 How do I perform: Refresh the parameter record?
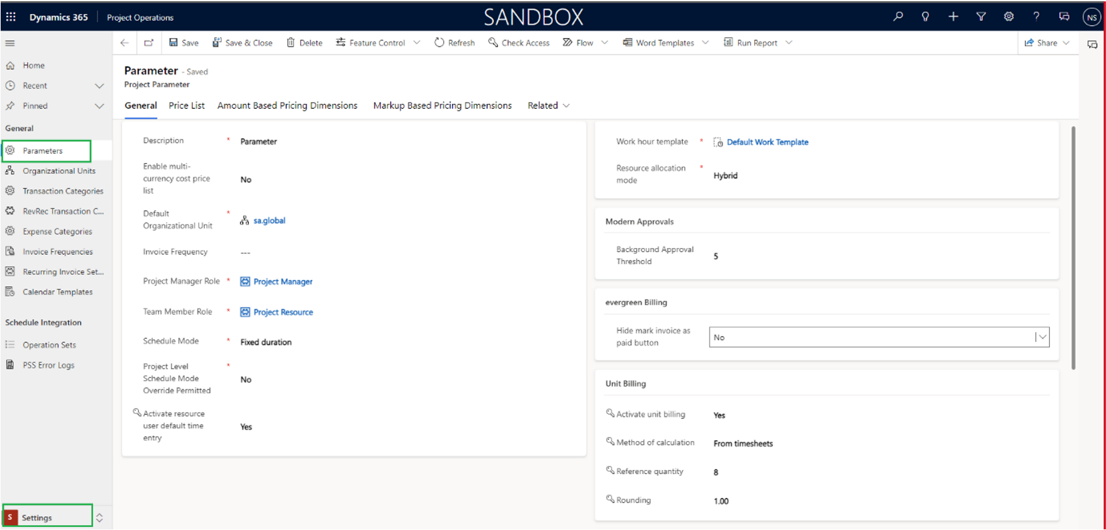coord(455,43)
